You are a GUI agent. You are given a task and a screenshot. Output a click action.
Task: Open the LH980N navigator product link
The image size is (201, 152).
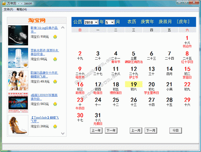click(x=44, y=97)
